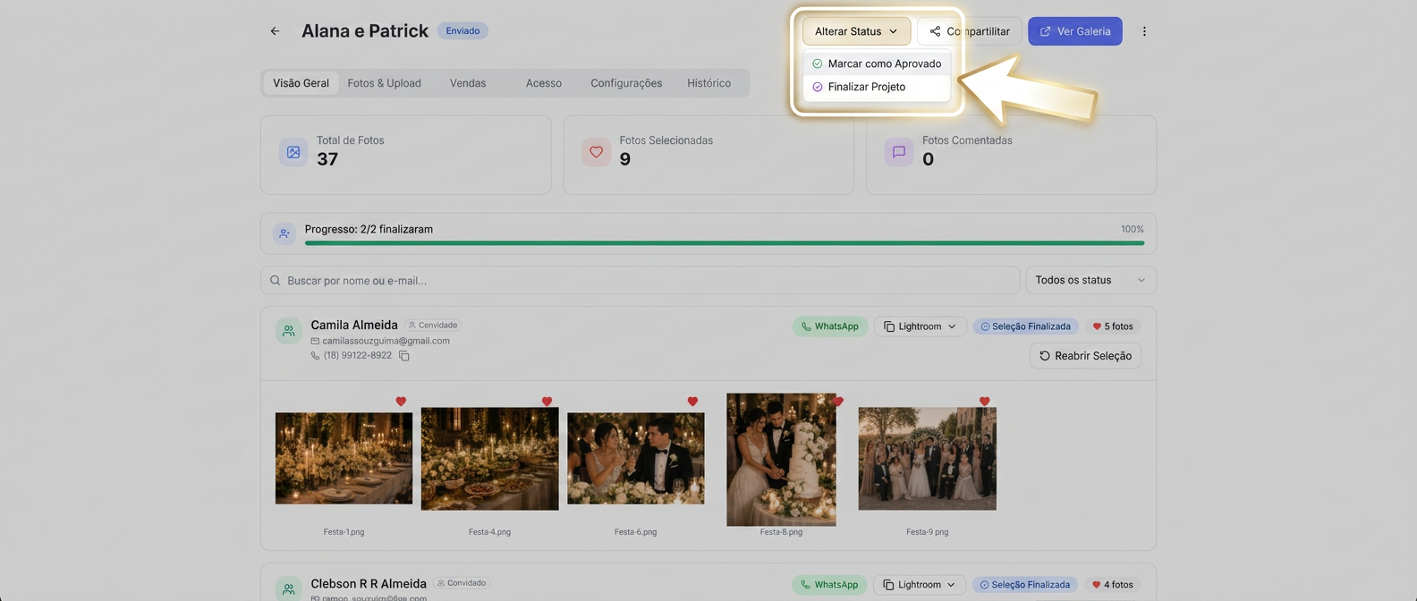Unfavorite the Festa-6.png heart

click(x=692, y=402)
